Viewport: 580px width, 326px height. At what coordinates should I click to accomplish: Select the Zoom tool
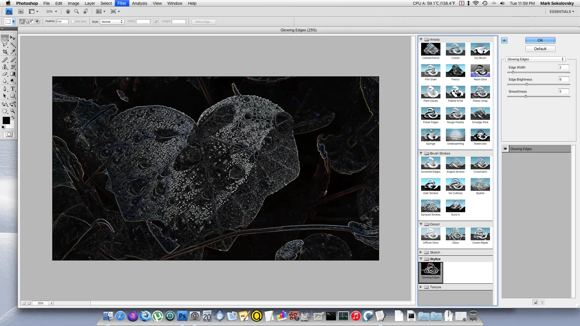pyautogui.click(x=13, y=111)
